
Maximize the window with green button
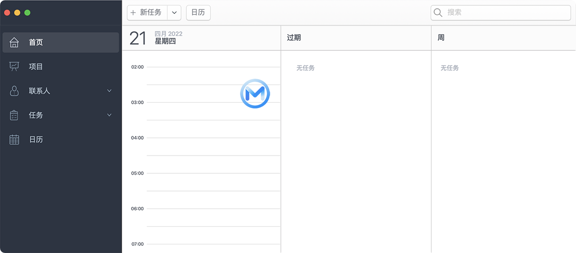(27, 12)
